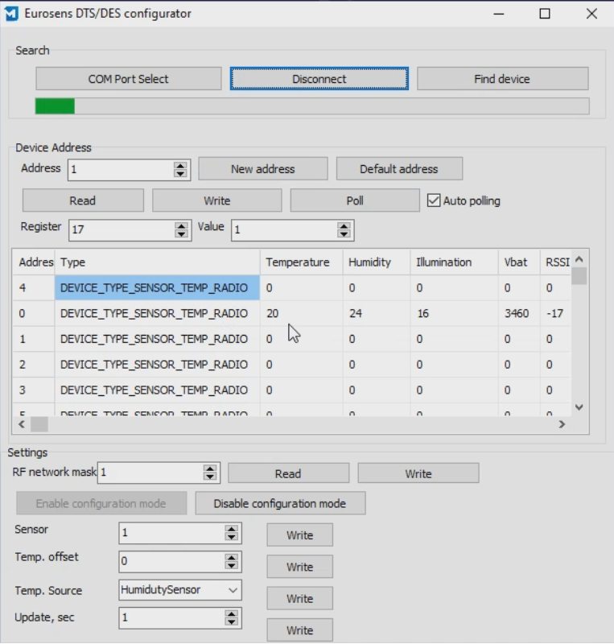Click the Eurosens app icon in title bar
This screenshot has width=614, height=644.
(11, 14)
